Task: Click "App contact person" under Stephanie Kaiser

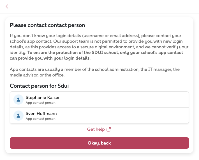Action: tap(40, 103)
